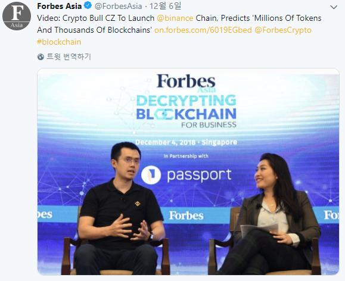Open the attached event photo

tap(188, 171)
